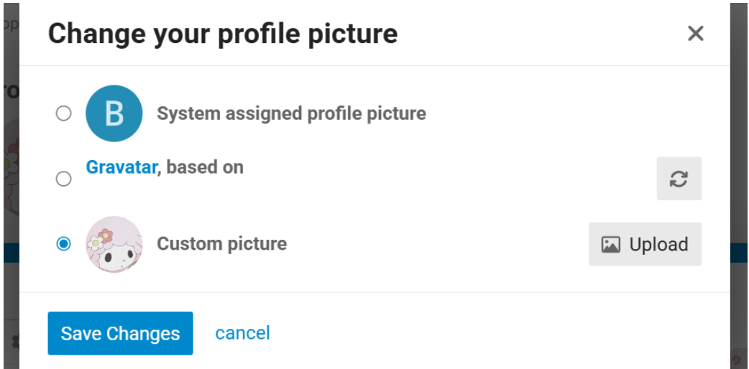Image resolution: width=749 pixels, height=369 pixels.
Task: Open the Gravatar link
Action: click(121, 167)
